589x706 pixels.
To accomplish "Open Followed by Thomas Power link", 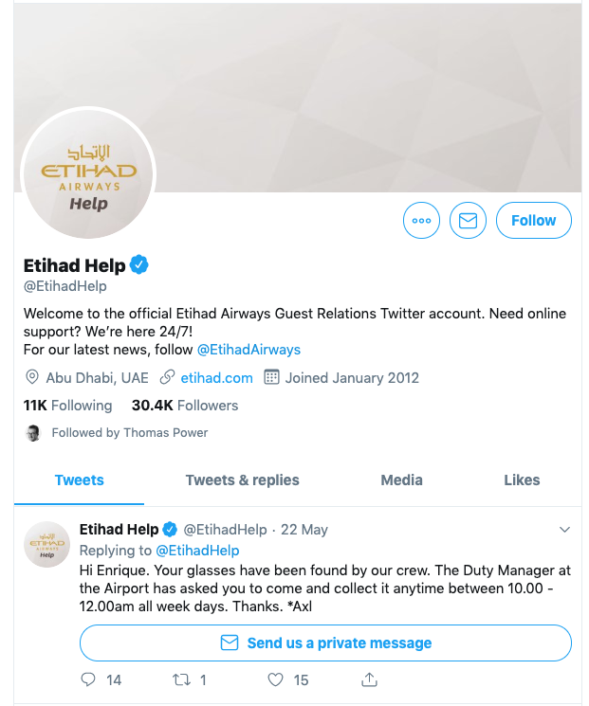I will tap(130, 433).
